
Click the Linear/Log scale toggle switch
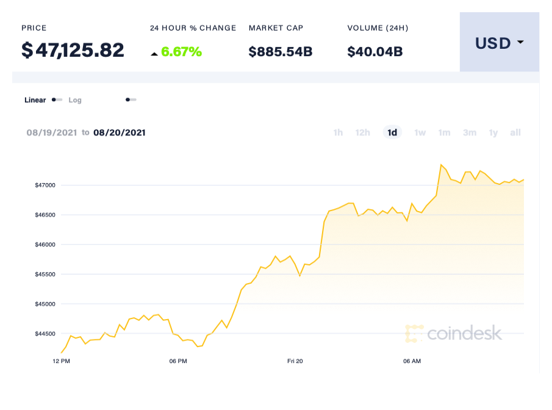click(x=57, y=99)
